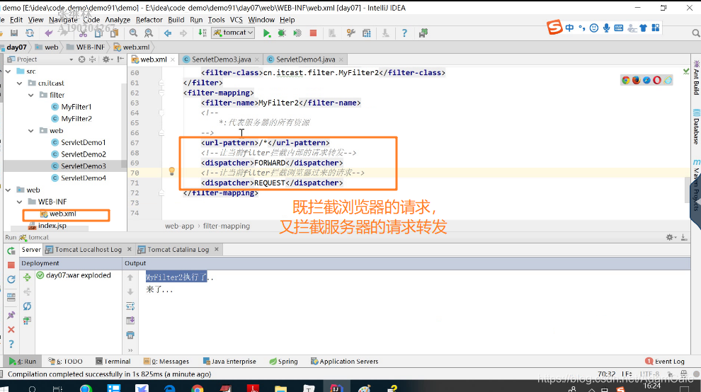Open in Chrome browser icon in editor
701x392 pixels.
pyautogui.click(x=626, y=80)
